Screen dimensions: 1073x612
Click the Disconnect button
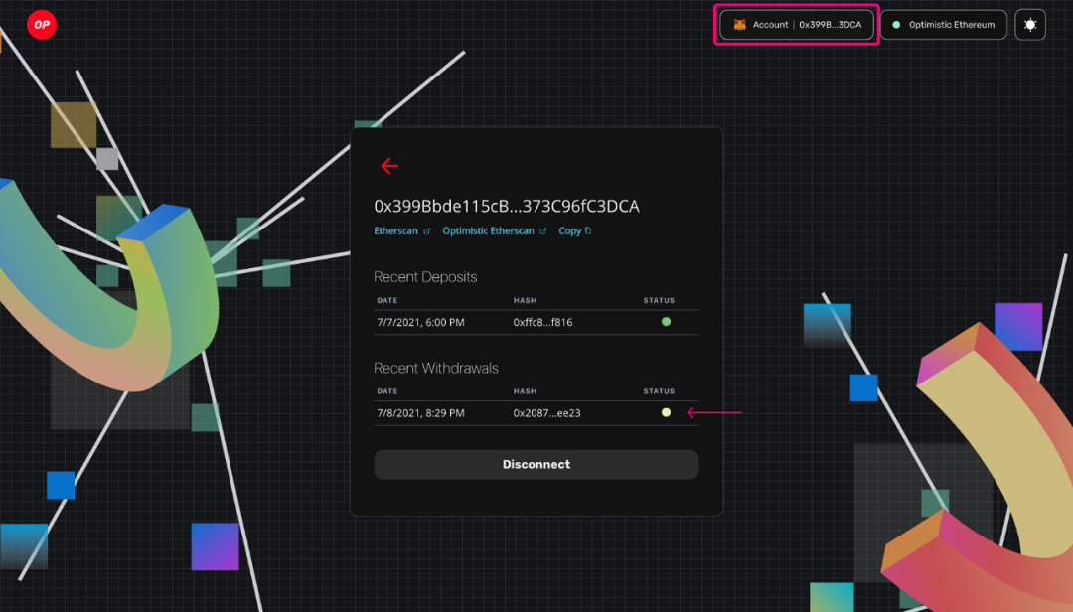pyautogui.click(x=536, y=464)
